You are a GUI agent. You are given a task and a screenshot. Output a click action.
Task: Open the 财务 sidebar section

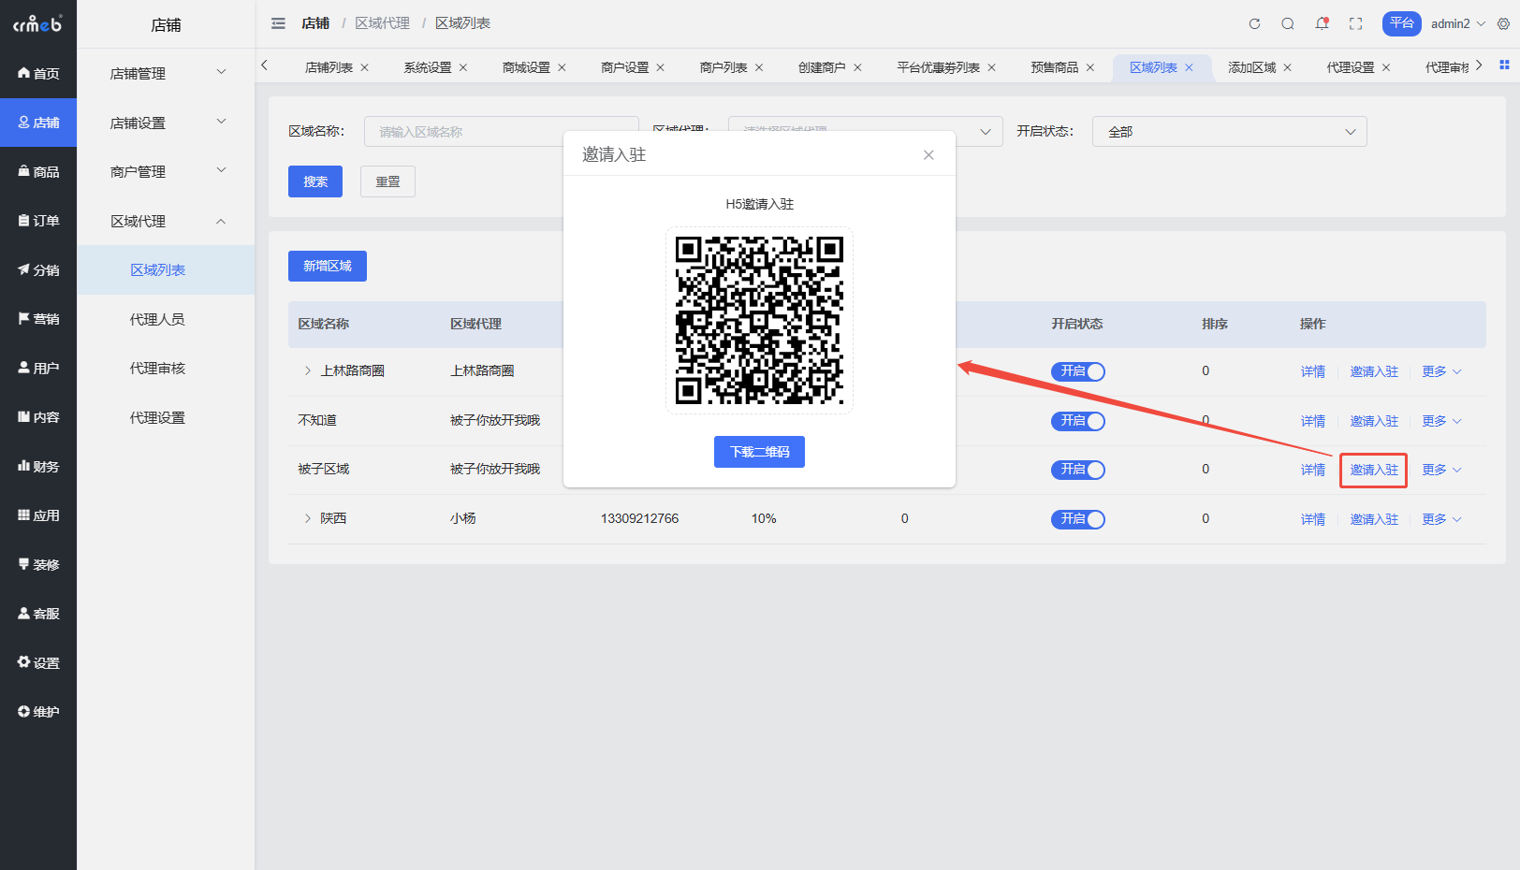click(38, 466)
